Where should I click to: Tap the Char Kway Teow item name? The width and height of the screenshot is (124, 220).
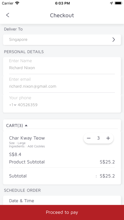(27, 138)
